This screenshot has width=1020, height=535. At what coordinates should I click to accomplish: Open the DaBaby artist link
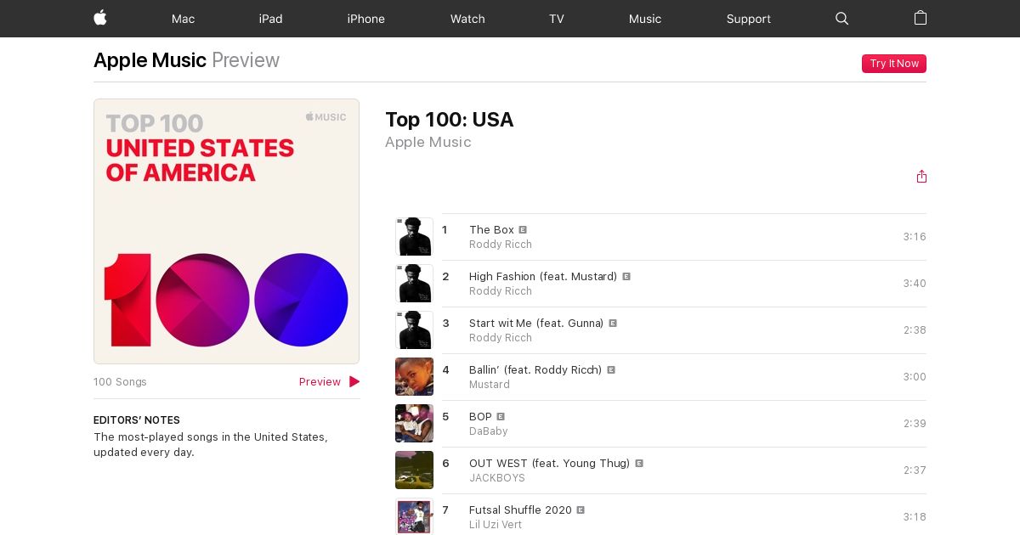click(x=489, y=431)
